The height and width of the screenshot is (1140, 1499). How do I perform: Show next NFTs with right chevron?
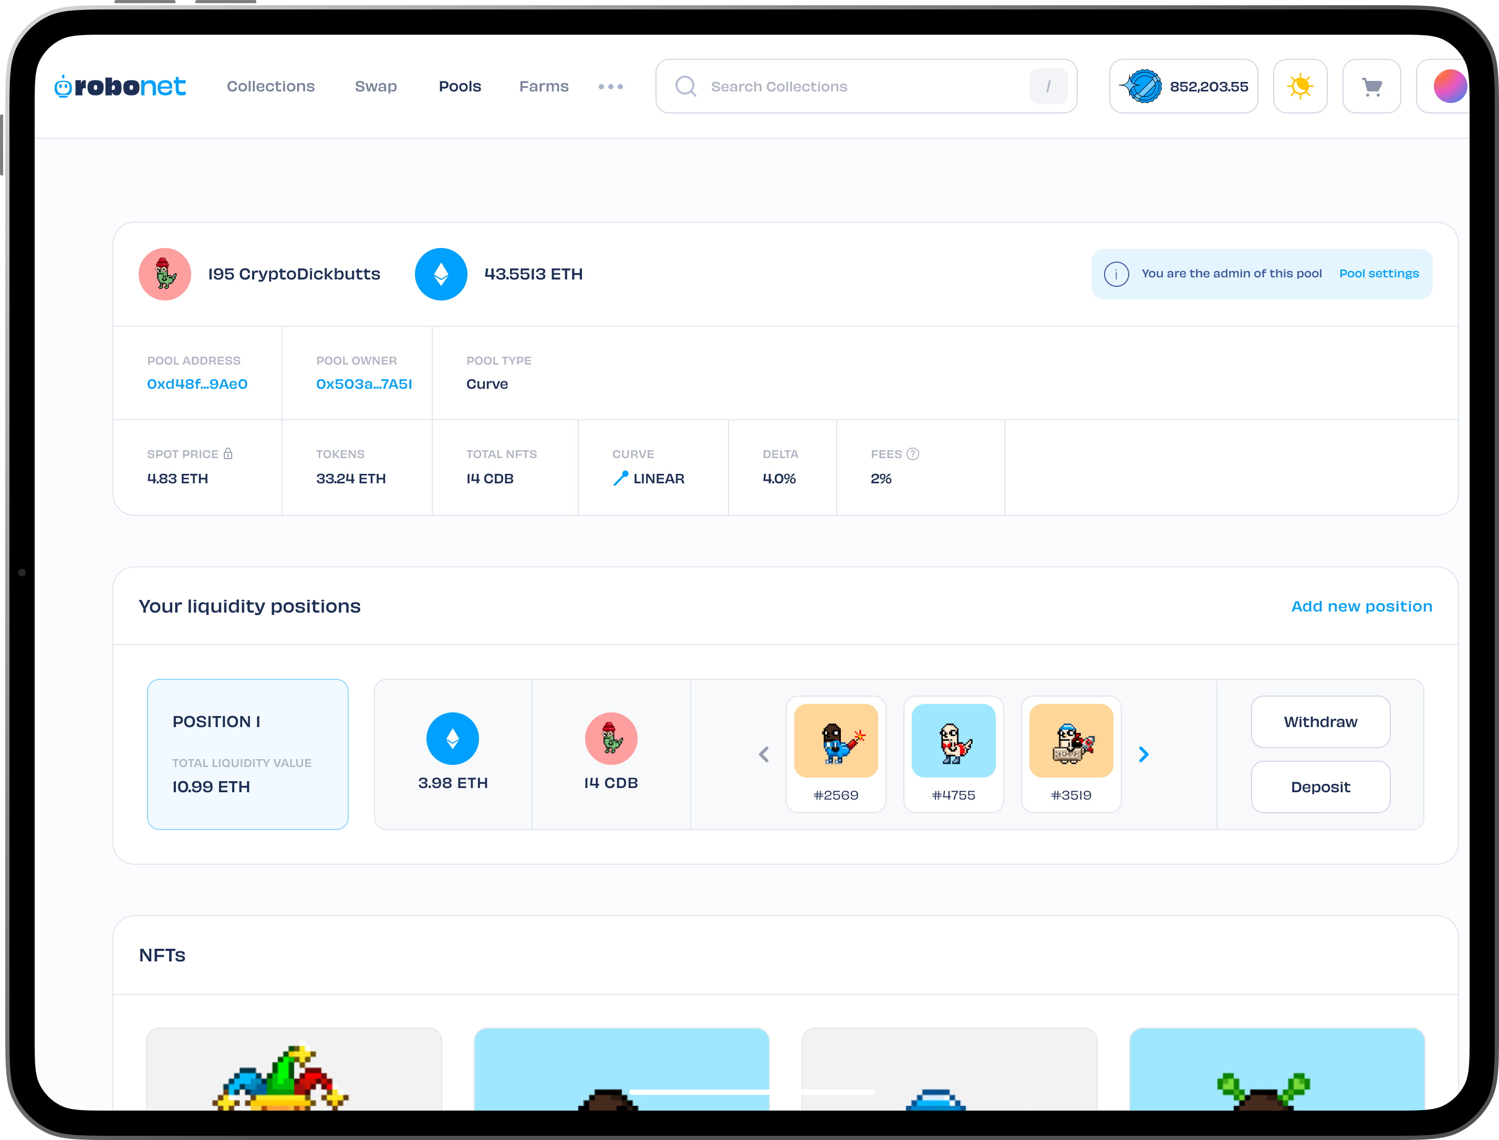[1143, 754]
